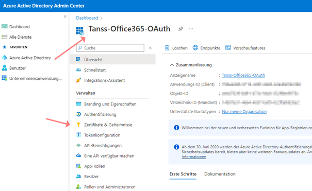Click chevron after Dashboard breadcrumb
This screenshot has height=191, width=312.
point(102,18)
